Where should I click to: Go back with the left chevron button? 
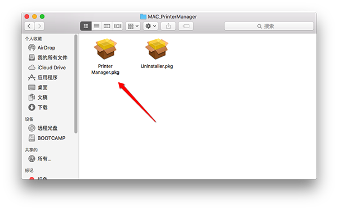click(x=29, y=26)
